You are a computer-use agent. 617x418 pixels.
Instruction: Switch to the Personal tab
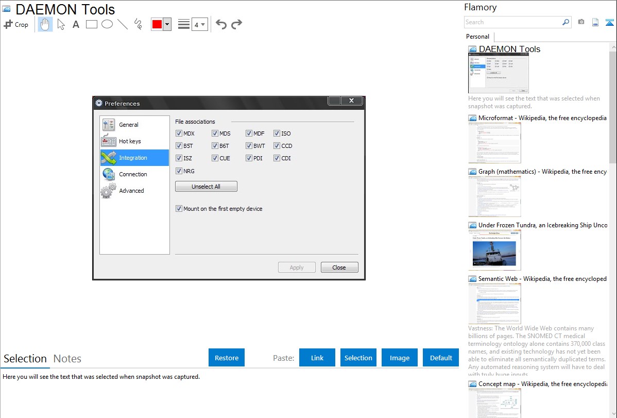[x=478, y=37]
